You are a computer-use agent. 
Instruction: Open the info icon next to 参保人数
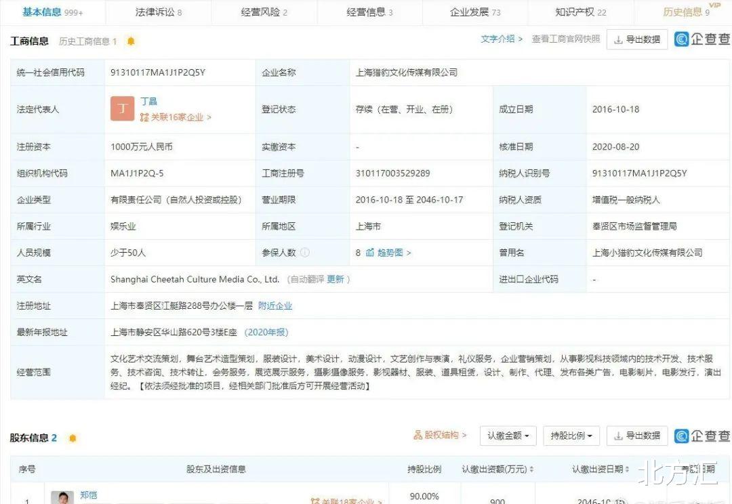point(304,253)
